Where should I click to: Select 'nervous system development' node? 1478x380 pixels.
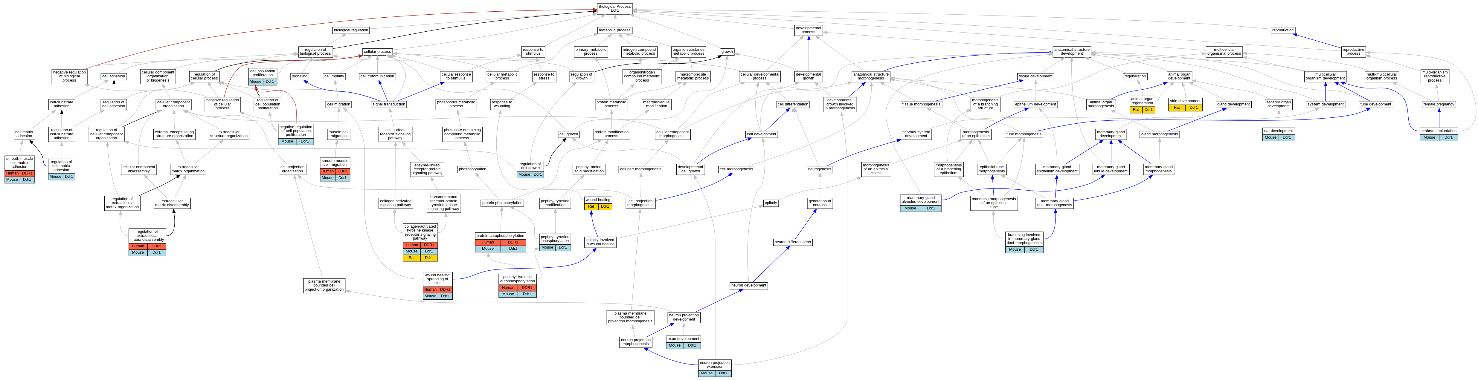click(916, 134)
